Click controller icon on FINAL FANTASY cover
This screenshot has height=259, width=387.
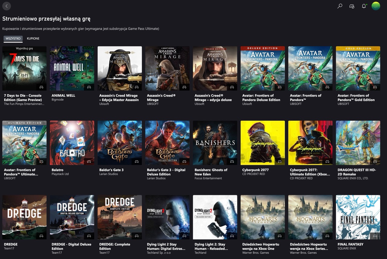pyautogui.click(x=375, y=236)
